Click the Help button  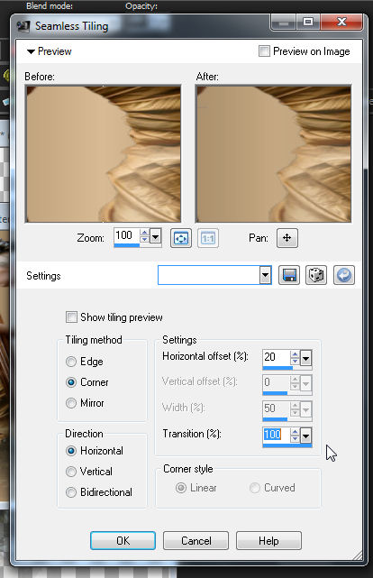pos(268,540)
